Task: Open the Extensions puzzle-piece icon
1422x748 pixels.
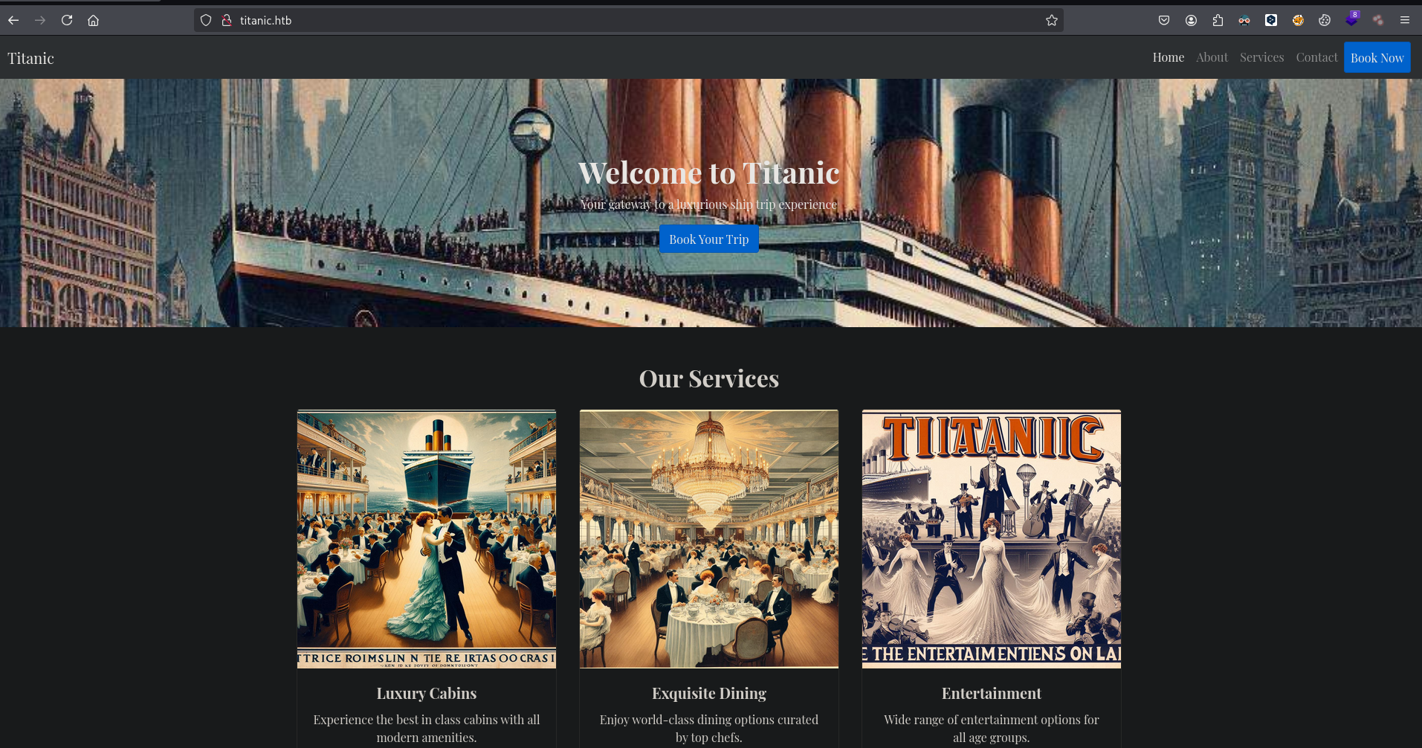Action: tap(1218, 20)
